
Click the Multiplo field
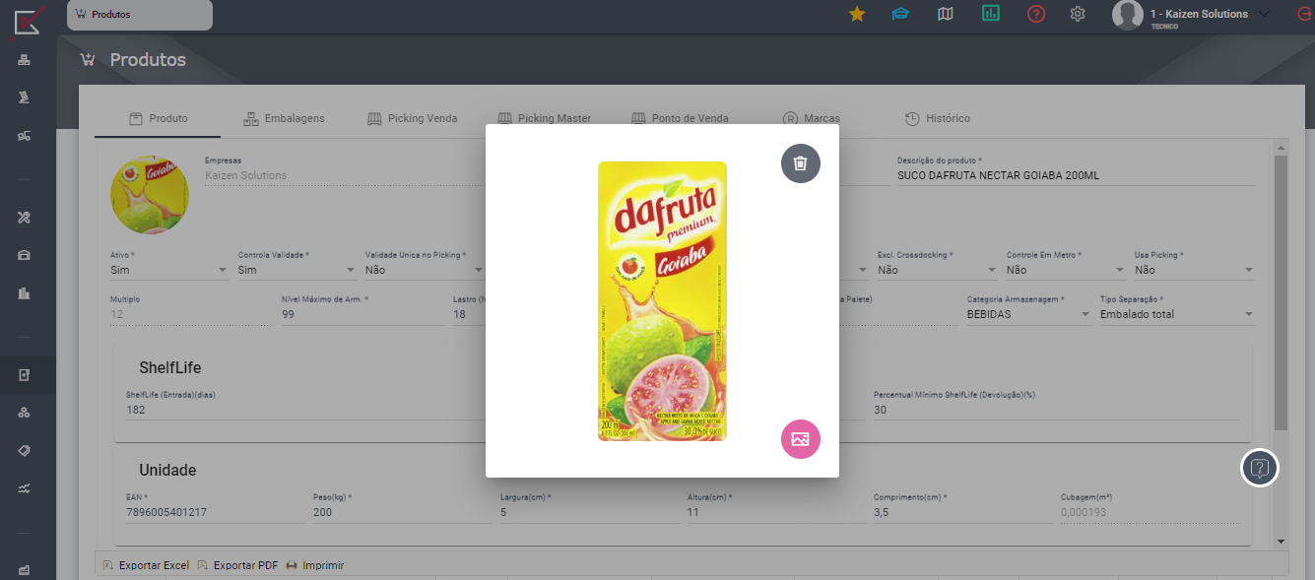(190, 314)
